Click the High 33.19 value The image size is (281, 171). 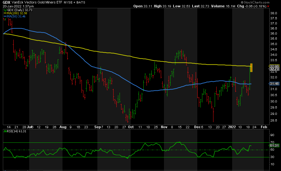click(162, 6)
